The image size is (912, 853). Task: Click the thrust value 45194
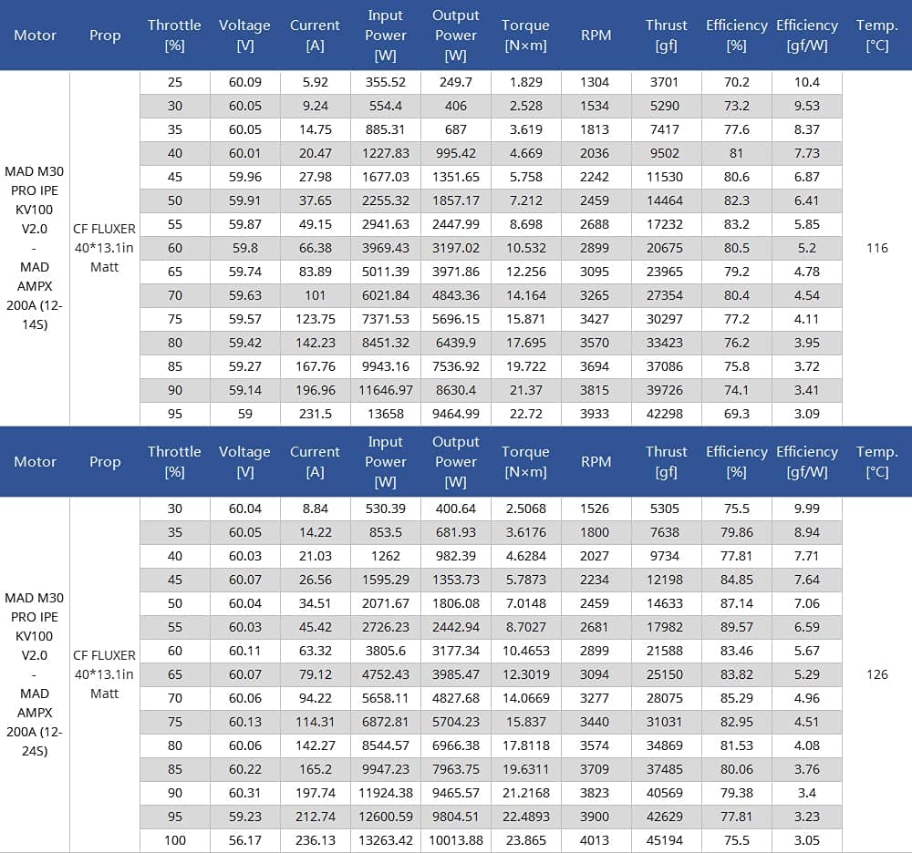(x=666, y=840)
